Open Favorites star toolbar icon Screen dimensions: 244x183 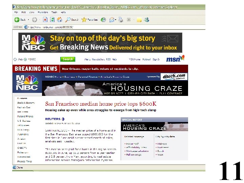coord(84,20)
